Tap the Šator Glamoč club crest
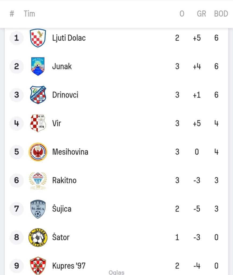 [x=38, y=237]
